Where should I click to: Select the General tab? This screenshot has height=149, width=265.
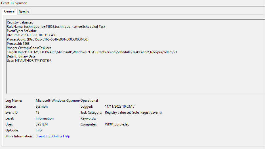point(10,11)
